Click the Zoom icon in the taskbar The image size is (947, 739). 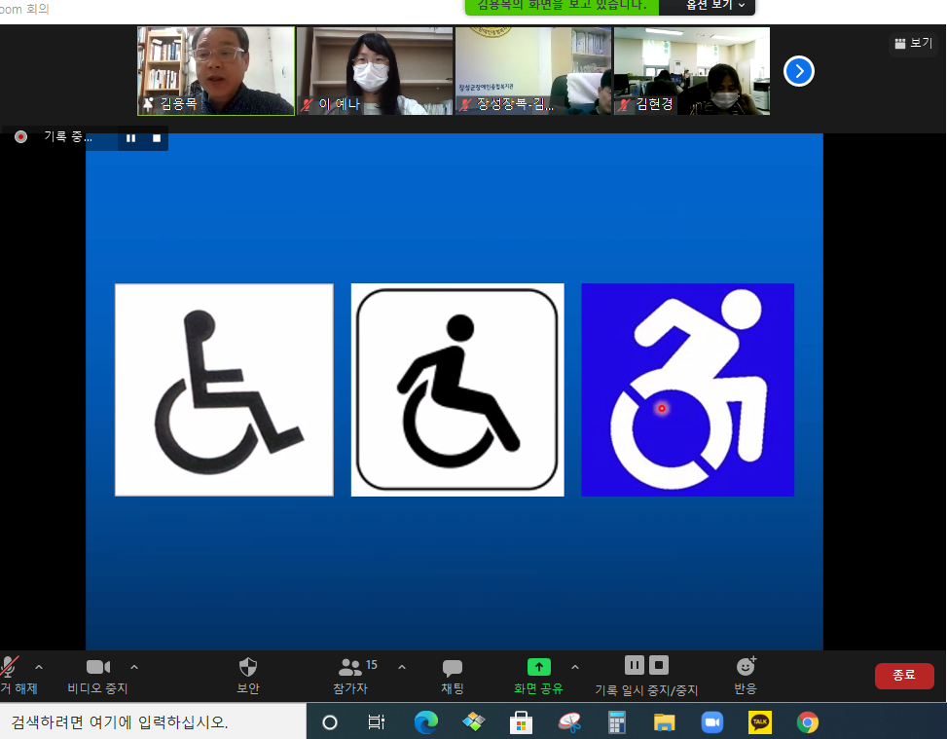pos(712,721)
